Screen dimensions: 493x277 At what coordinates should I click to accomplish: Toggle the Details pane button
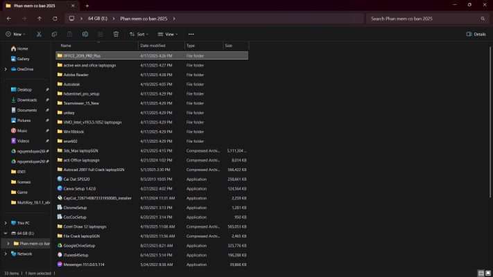pyautogui.click(x=476, y=34)
